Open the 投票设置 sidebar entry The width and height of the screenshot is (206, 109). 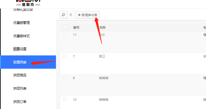20,49
